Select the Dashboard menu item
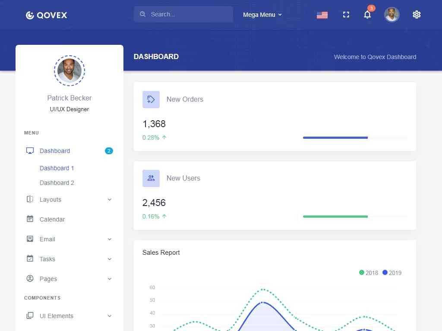 pyautogui.click(x=55, y=151)
